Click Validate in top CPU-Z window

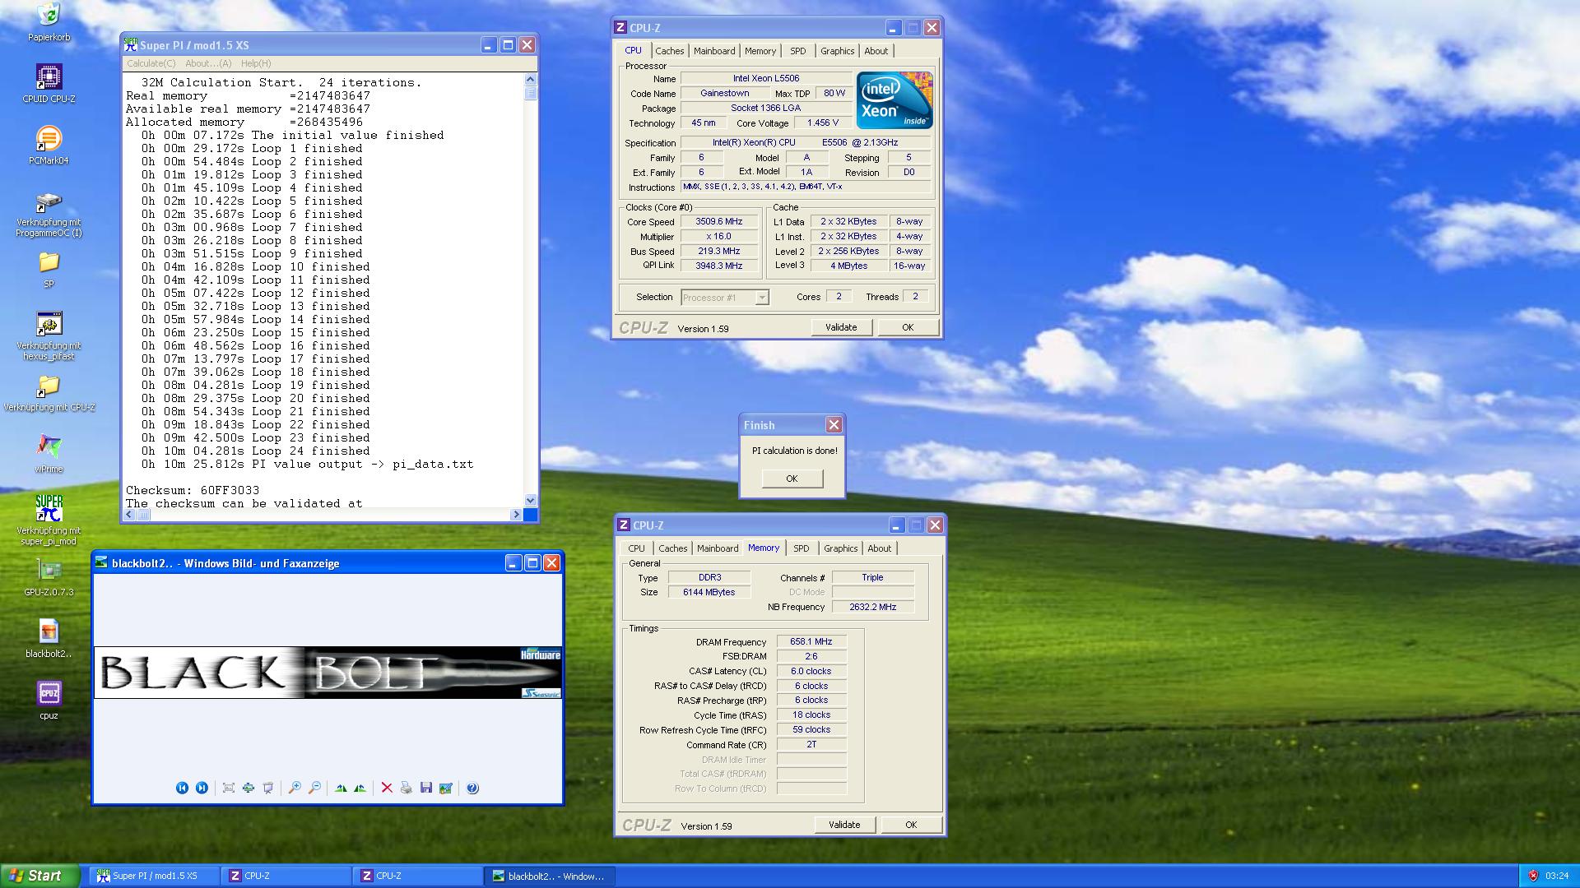tap(841, 327)
